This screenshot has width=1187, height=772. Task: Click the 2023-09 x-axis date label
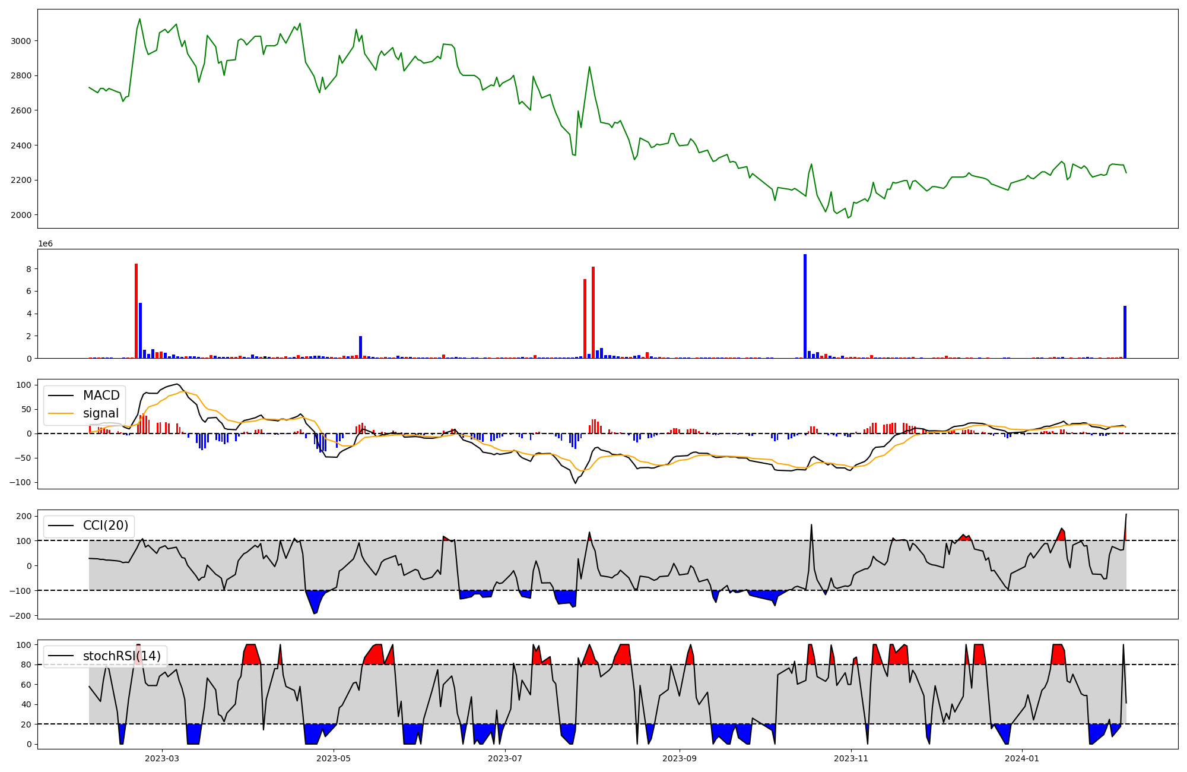point(680,758)
